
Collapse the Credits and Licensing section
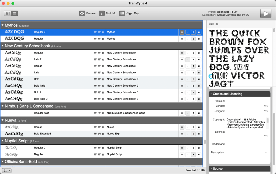[211, 94]
